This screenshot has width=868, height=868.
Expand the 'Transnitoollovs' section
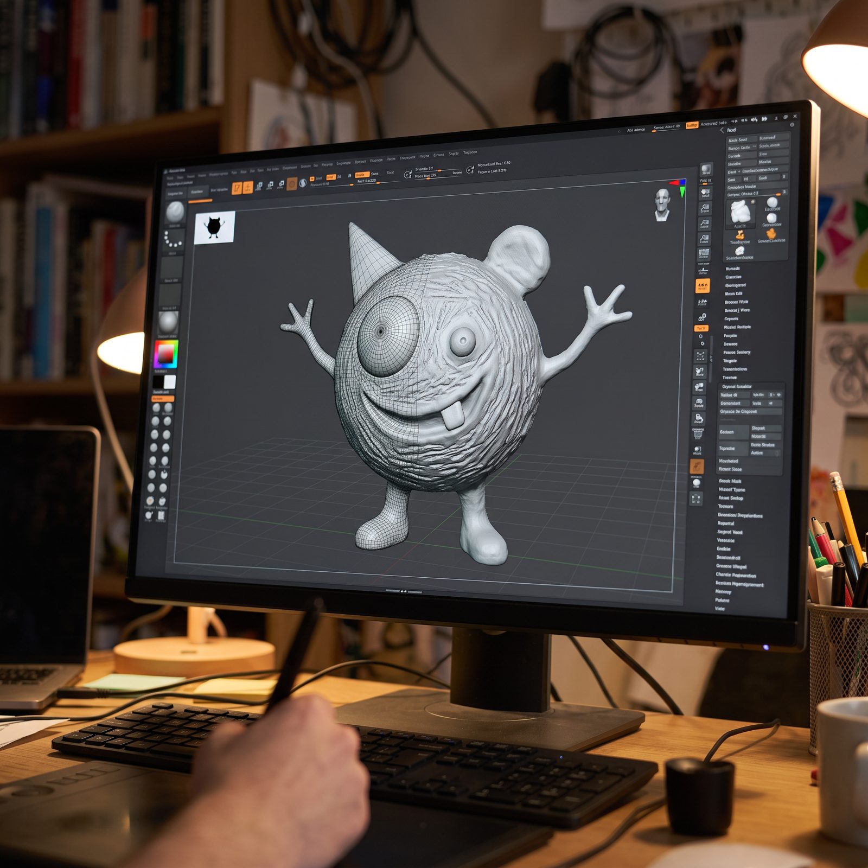click(x=735, y=369)
